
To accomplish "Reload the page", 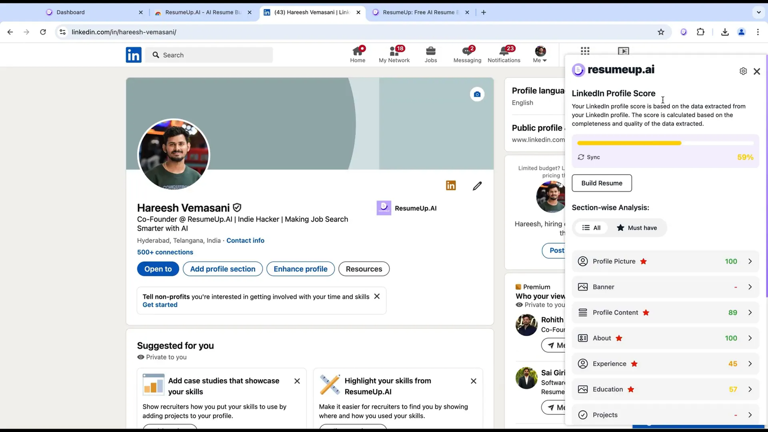I will 43,32.
